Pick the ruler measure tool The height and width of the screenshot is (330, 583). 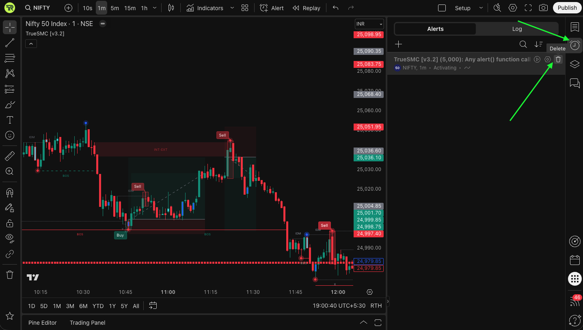pos(10,156)
